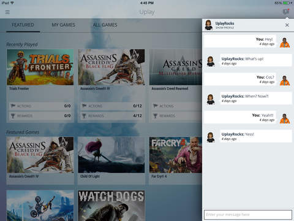Viewport: 294px width, 221px height.
Task: Open Trials Frontier game thumbnail
Action: pos(40,67)
